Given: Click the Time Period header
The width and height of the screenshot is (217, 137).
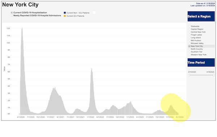Looking at the screenshot, I should point(201,62).
